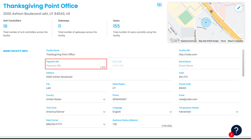Click Report a map error link

tap(235, 41)
